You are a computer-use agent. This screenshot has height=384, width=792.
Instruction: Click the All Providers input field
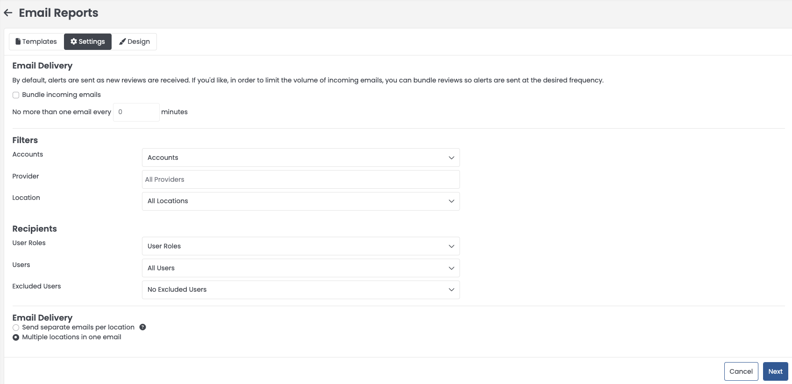click(x=300, y=179)
